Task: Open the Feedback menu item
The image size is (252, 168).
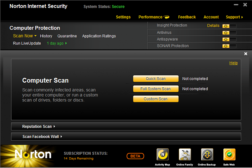Action: coord(187,17)
